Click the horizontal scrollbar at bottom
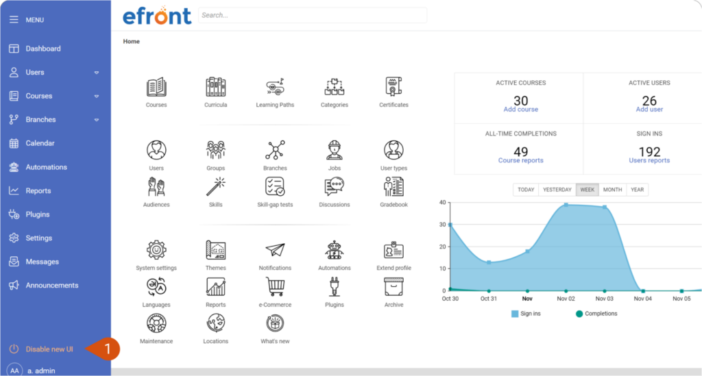Viewport: 702px width, 376px height. coord(406,372)
